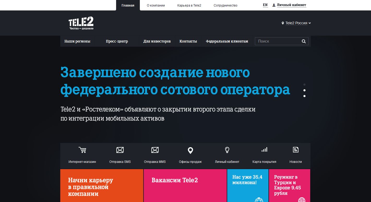
Task: Click the Tele2 logo
Action: pos(81,23)
